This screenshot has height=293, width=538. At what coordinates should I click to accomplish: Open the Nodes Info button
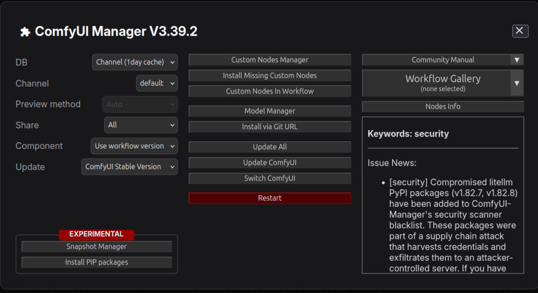(442, 107)
